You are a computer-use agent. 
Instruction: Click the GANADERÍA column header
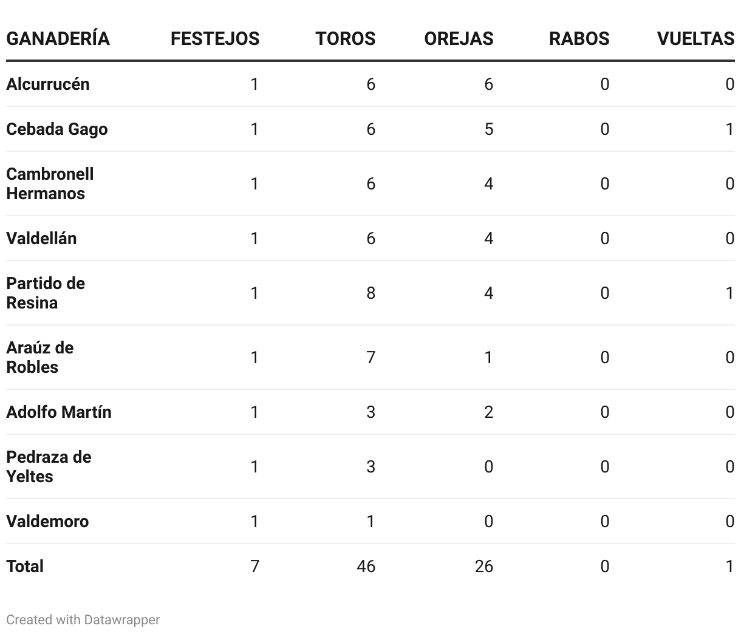58,39
